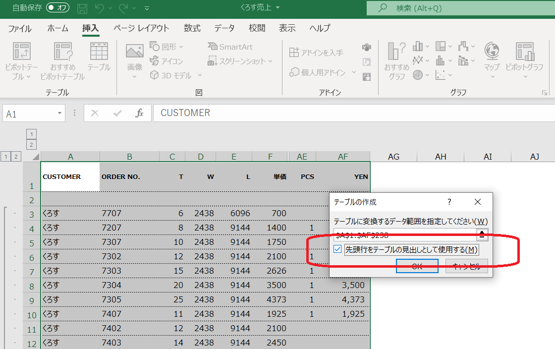The height and width of the screenshot is (349, 555).
Task: Toggle AutoSave (自動保存) switch
Action: pos(57,7)
